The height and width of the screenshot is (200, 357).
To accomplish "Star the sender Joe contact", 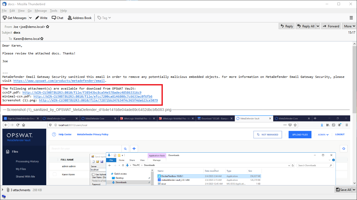I will [x=48, y=27].
